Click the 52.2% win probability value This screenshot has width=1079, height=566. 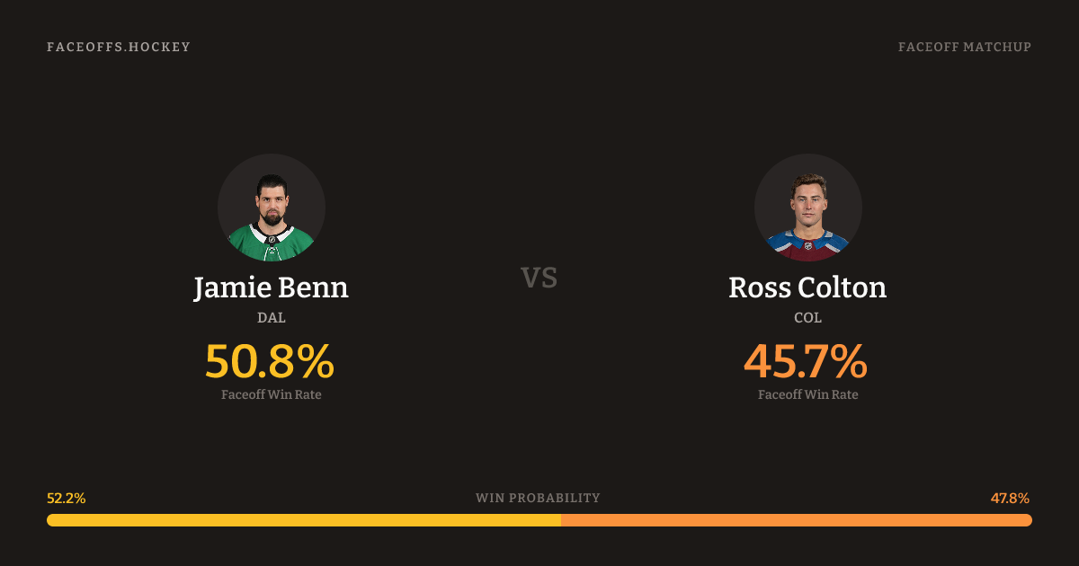point(67,499)
